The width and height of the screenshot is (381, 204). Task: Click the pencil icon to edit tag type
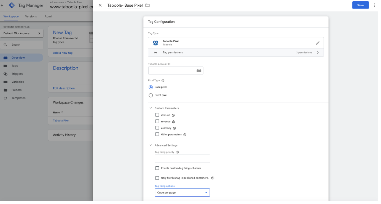pyautogui.click(x=318, y=43)
